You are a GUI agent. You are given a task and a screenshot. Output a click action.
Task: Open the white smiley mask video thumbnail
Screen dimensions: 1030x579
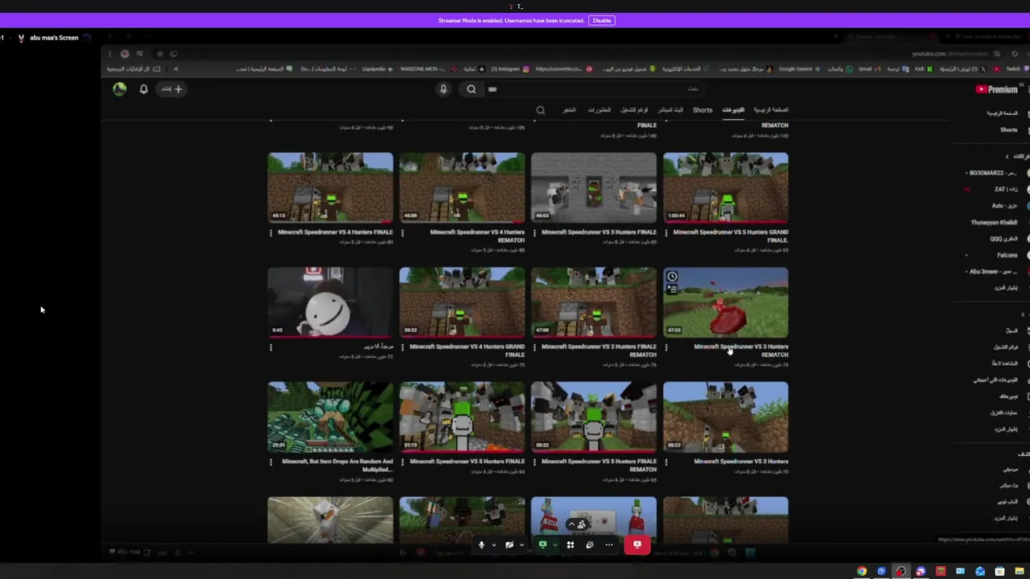(331, 302)
